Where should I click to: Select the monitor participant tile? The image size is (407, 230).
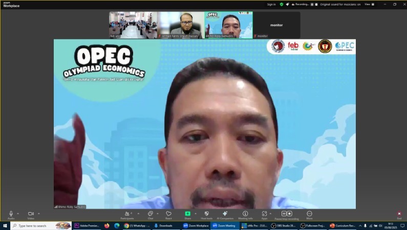click(x=276, y=25)
